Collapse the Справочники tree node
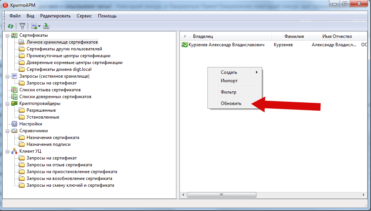Viewport: 371px width, 211px height. [x=8, y=131]
